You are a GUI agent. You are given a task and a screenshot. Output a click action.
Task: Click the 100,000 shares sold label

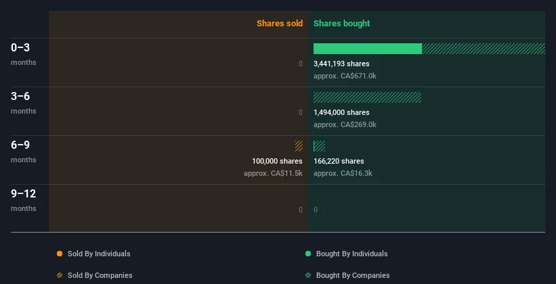(x=277, y=161)
